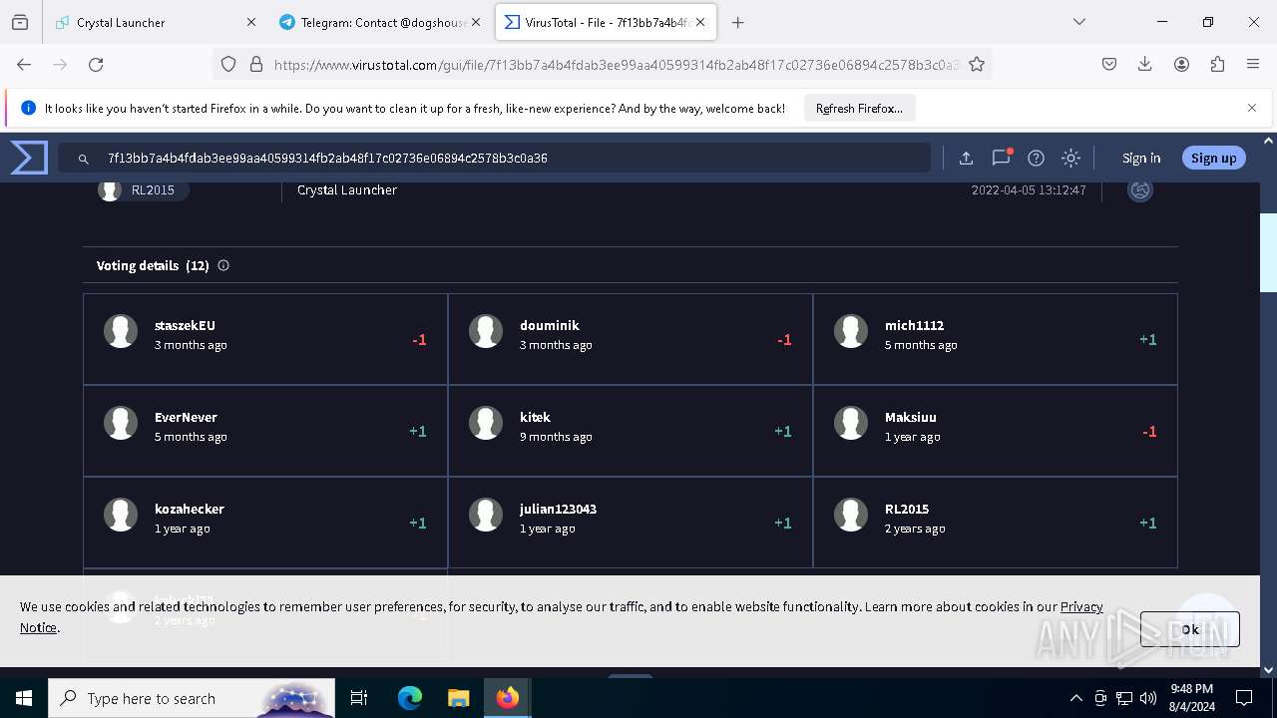Dismiss the Firefox refresh notification bar
Screen dimensions: 1277x718
click(x=1252, y=108)
